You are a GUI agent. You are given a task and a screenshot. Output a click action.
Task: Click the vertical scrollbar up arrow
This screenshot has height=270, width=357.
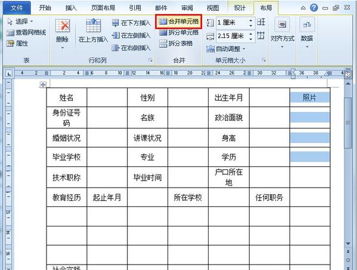348,83
